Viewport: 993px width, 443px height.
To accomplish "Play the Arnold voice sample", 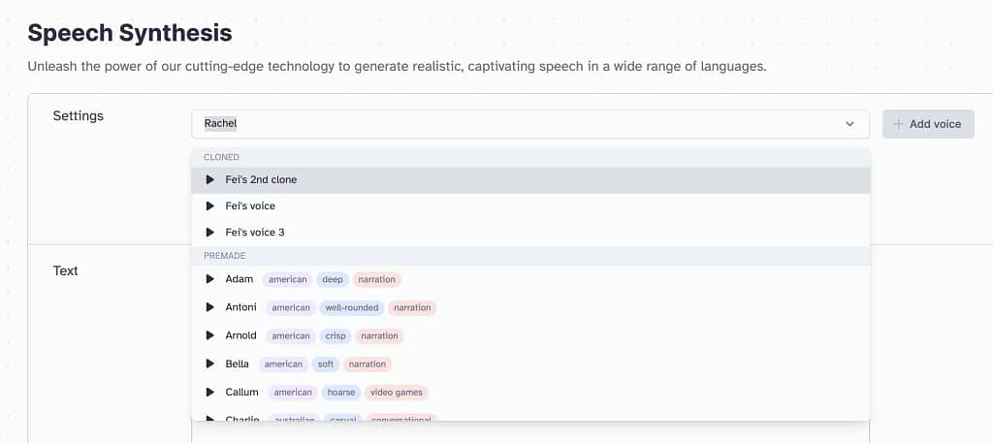I will point(209,335).
